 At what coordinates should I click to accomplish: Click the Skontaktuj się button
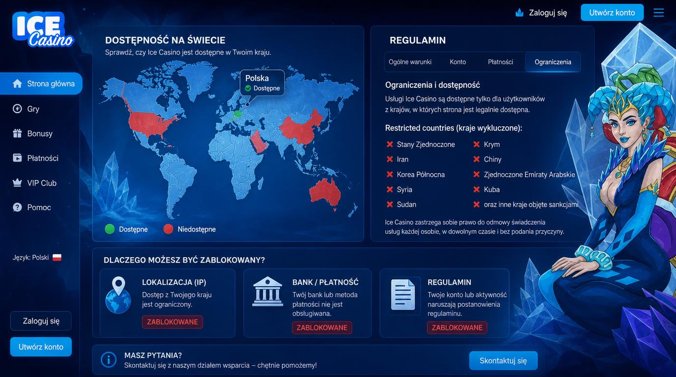tap(503, 361)
